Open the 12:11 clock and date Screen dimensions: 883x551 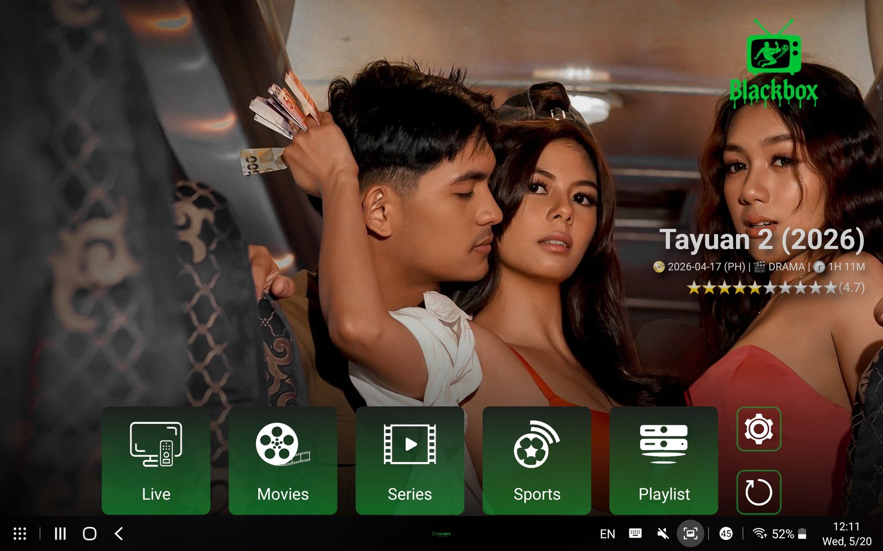(x=847, y=533)
